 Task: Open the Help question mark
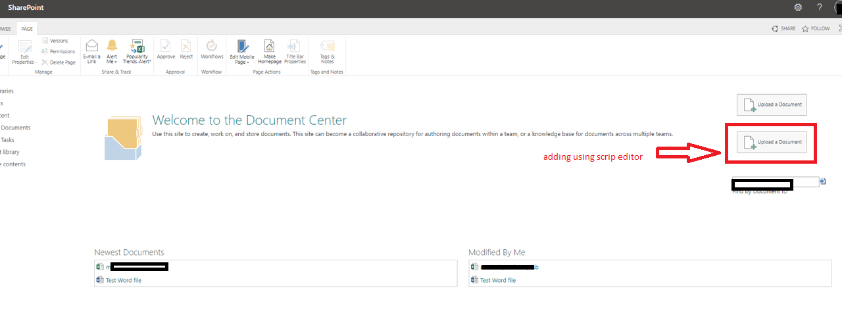point(820,7)
